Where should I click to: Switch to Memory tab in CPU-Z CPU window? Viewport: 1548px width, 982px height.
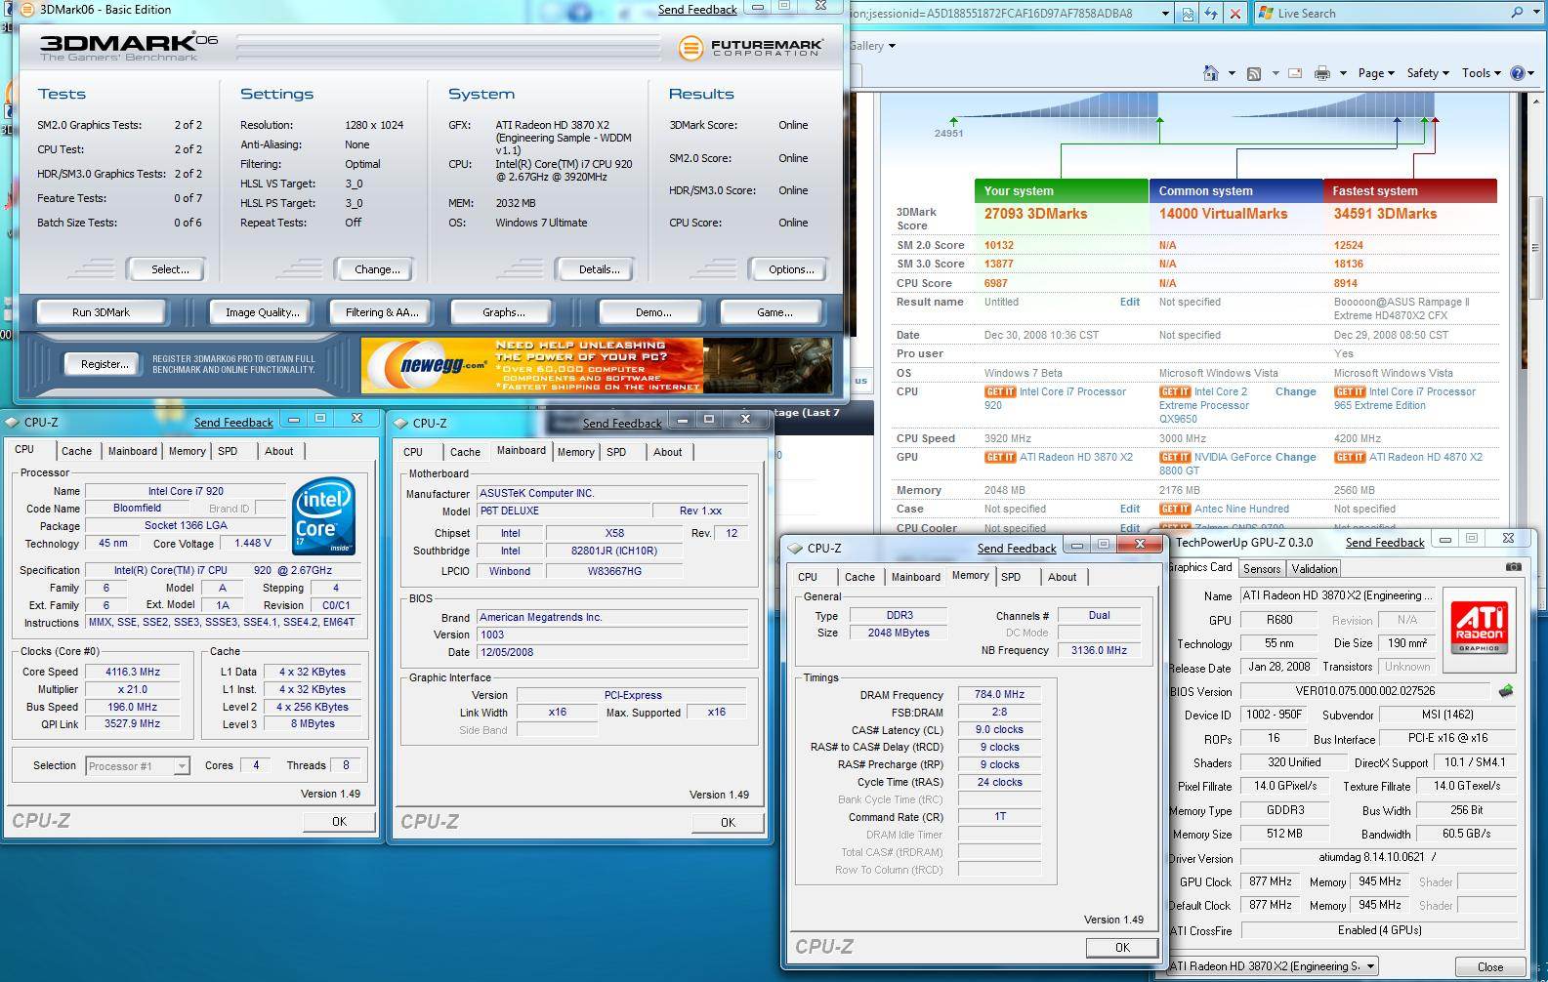click(x=187, y=451)
